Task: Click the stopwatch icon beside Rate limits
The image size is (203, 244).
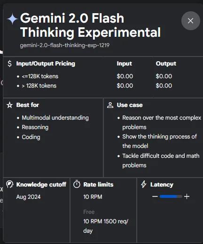Action: [x=77, y=184]
